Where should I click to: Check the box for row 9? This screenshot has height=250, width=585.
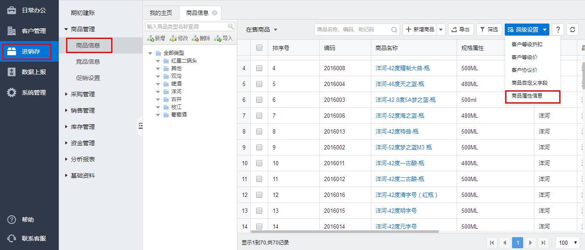tap(259, 147)
